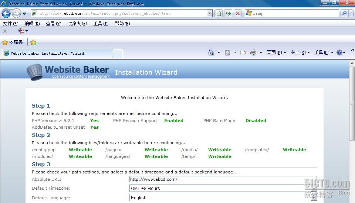This screenshot has width=355, height=203.
Task: Select the Website Baker Installation Wizard tab
Action: click(x=57, y=53)
